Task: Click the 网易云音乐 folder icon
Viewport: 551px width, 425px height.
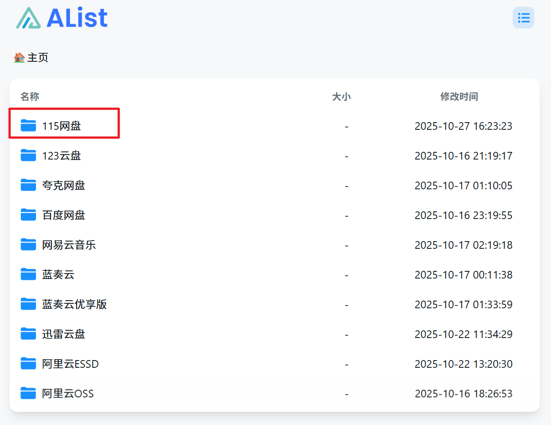Action: point(28,245)
